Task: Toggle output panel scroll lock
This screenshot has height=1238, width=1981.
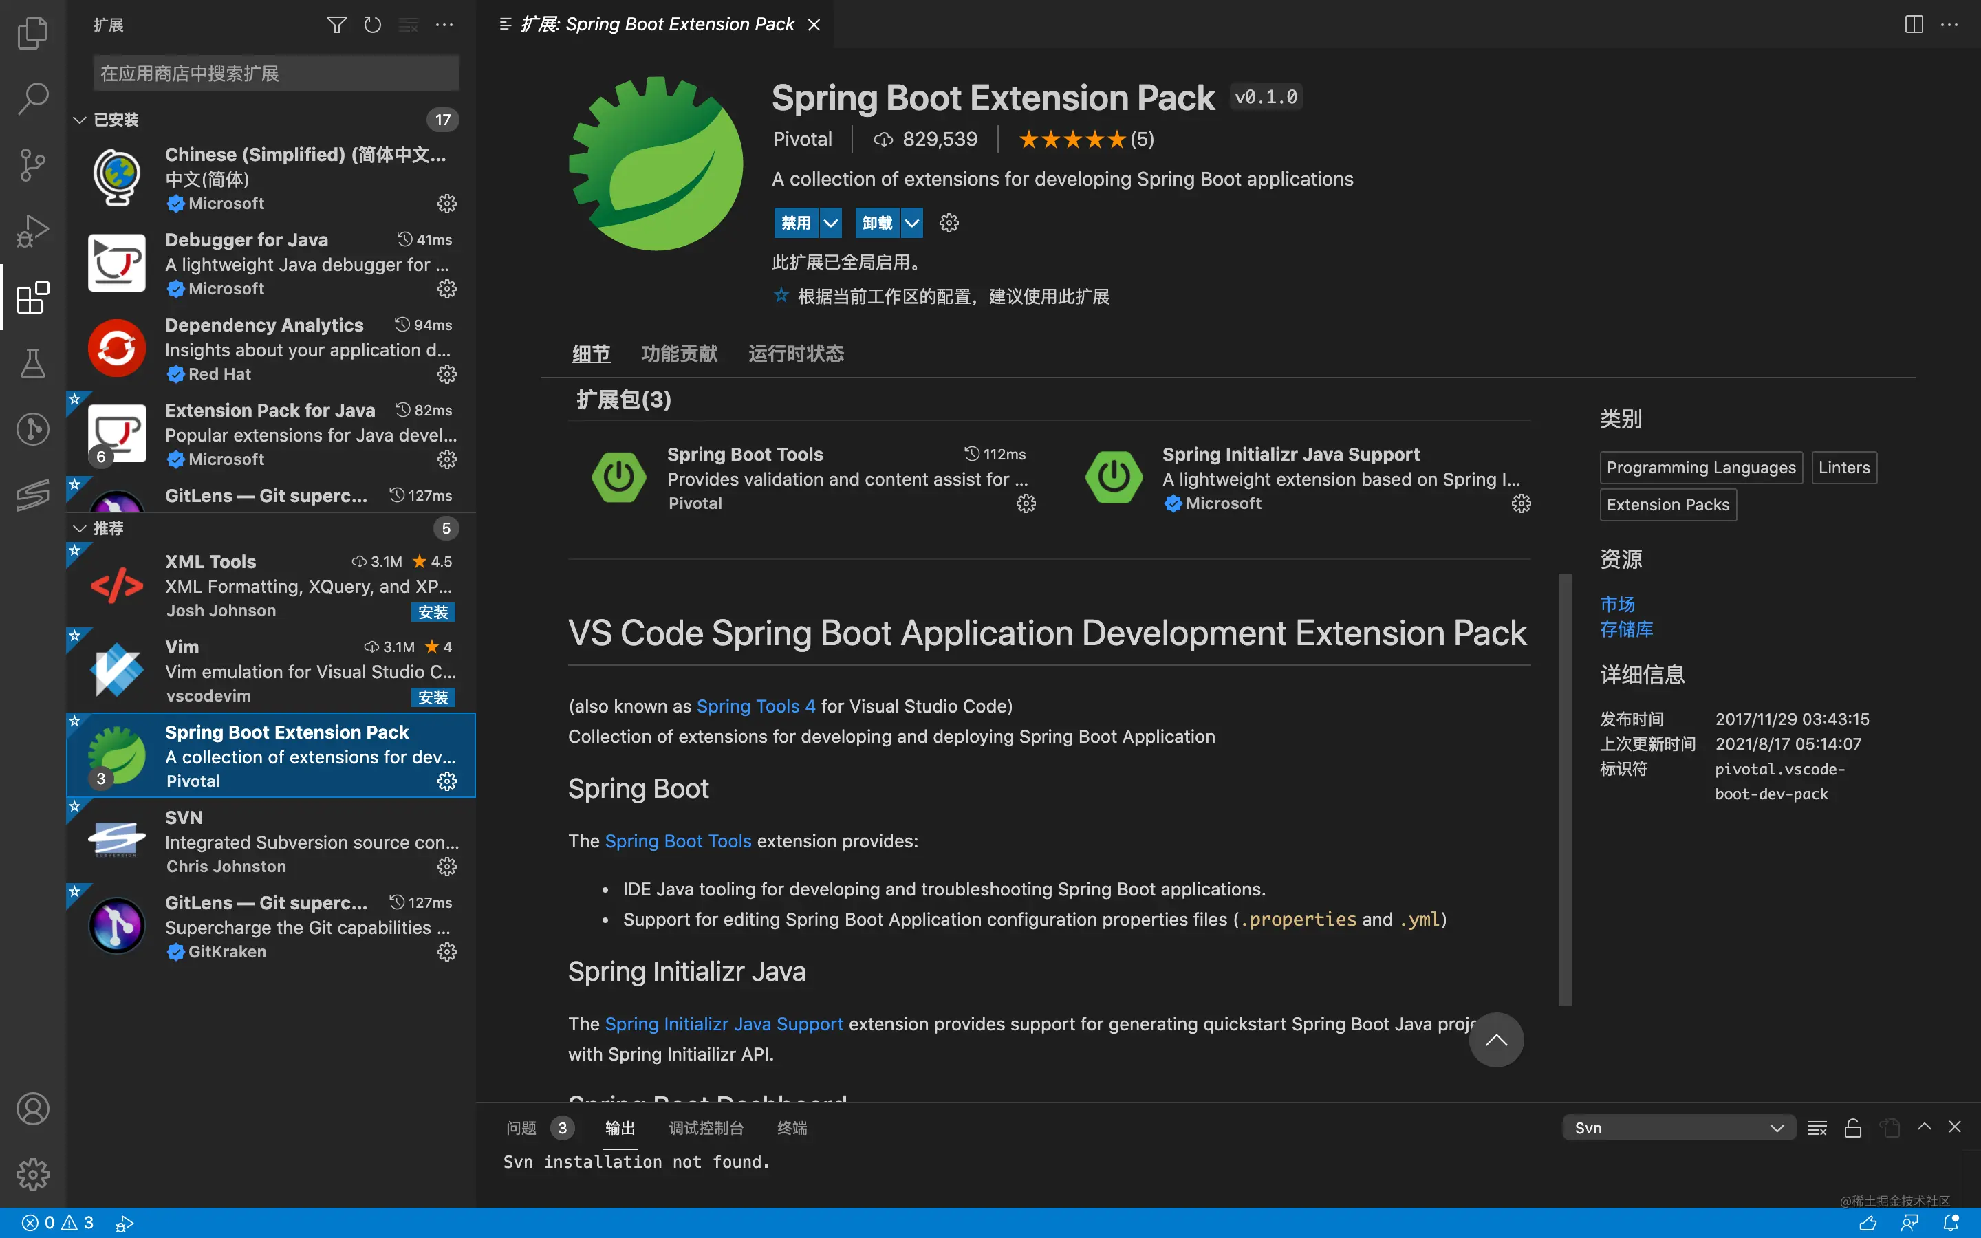Action: tap(1853, 1128)
